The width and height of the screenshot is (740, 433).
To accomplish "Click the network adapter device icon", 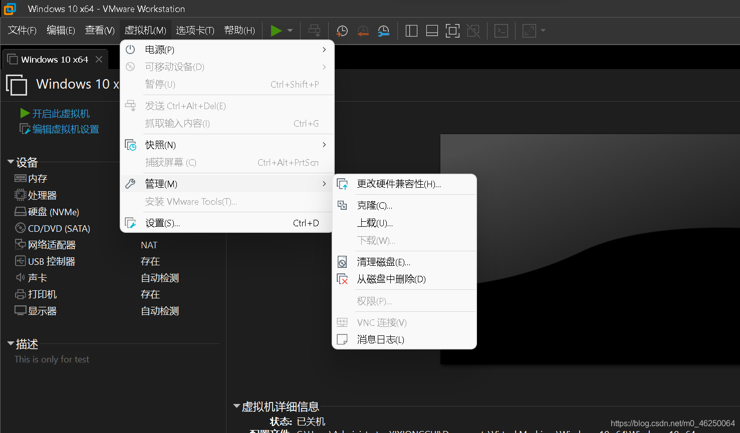I will click(20, 244).
